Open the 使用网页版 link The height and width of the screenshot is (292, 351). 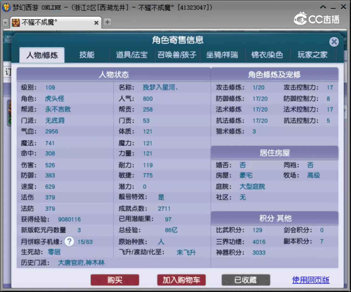tap(311, 280)
